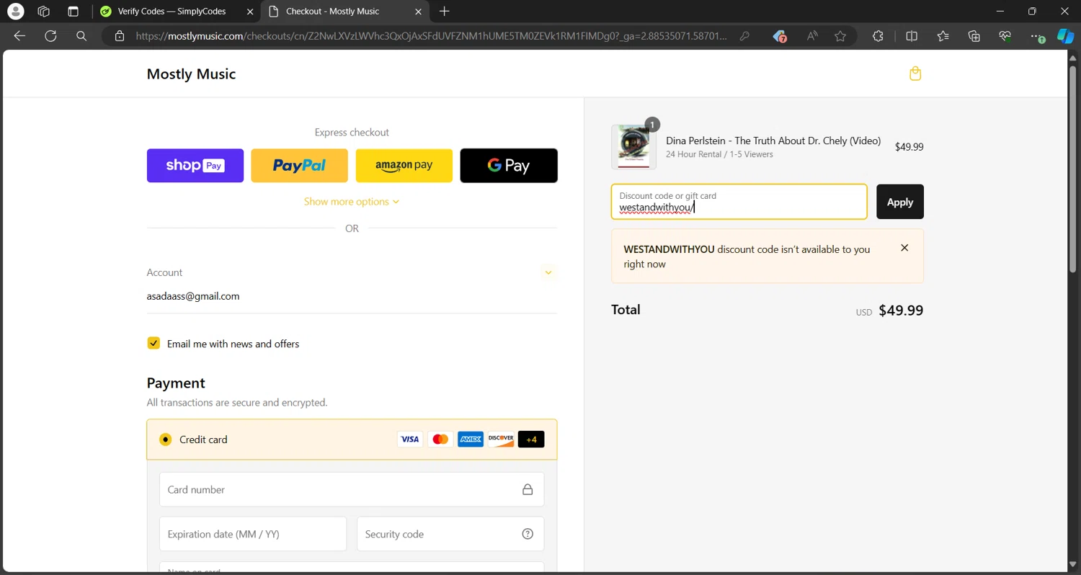Minimize the browser window
The image size is (1081, 575).
1000,12
